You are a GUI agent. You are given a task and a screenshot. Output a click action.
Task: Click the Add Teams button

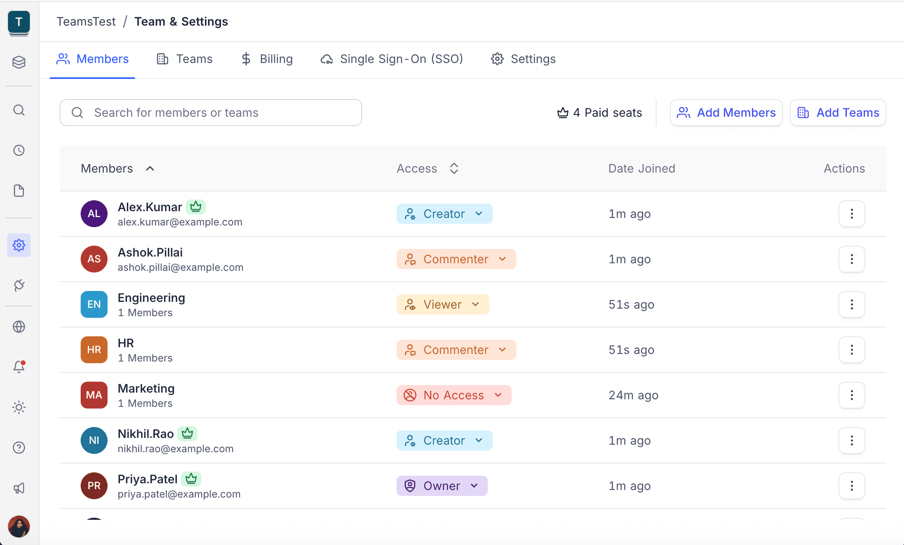pyautogui.click(x=838, y=113)
